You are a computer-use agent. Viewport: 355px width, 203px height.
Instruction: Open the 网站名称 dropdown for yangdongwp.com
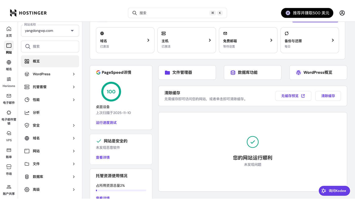coord(50,30)
